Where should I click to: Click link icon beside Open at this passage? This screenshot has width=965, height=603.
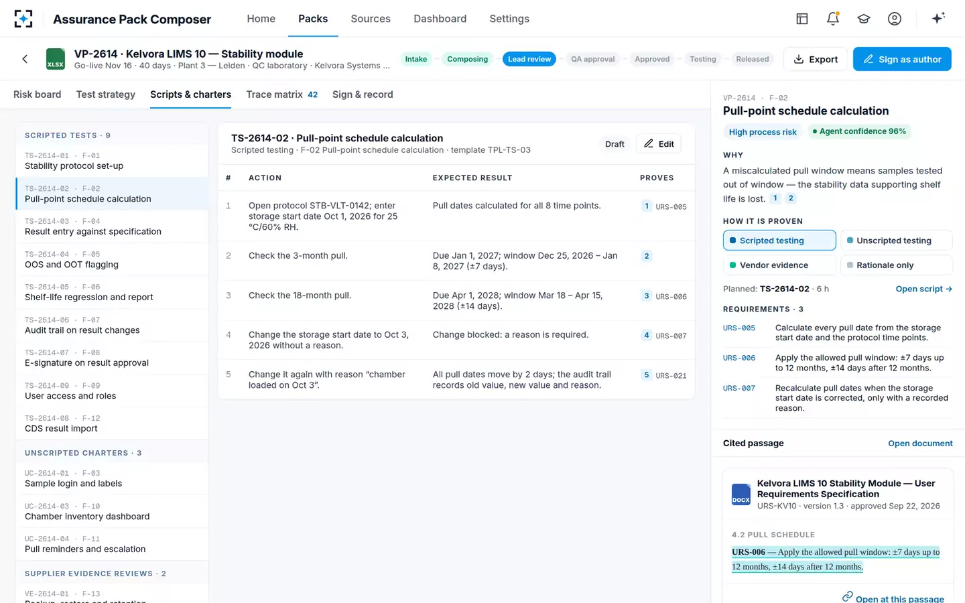pyautogui.click(x=848, y=596)
